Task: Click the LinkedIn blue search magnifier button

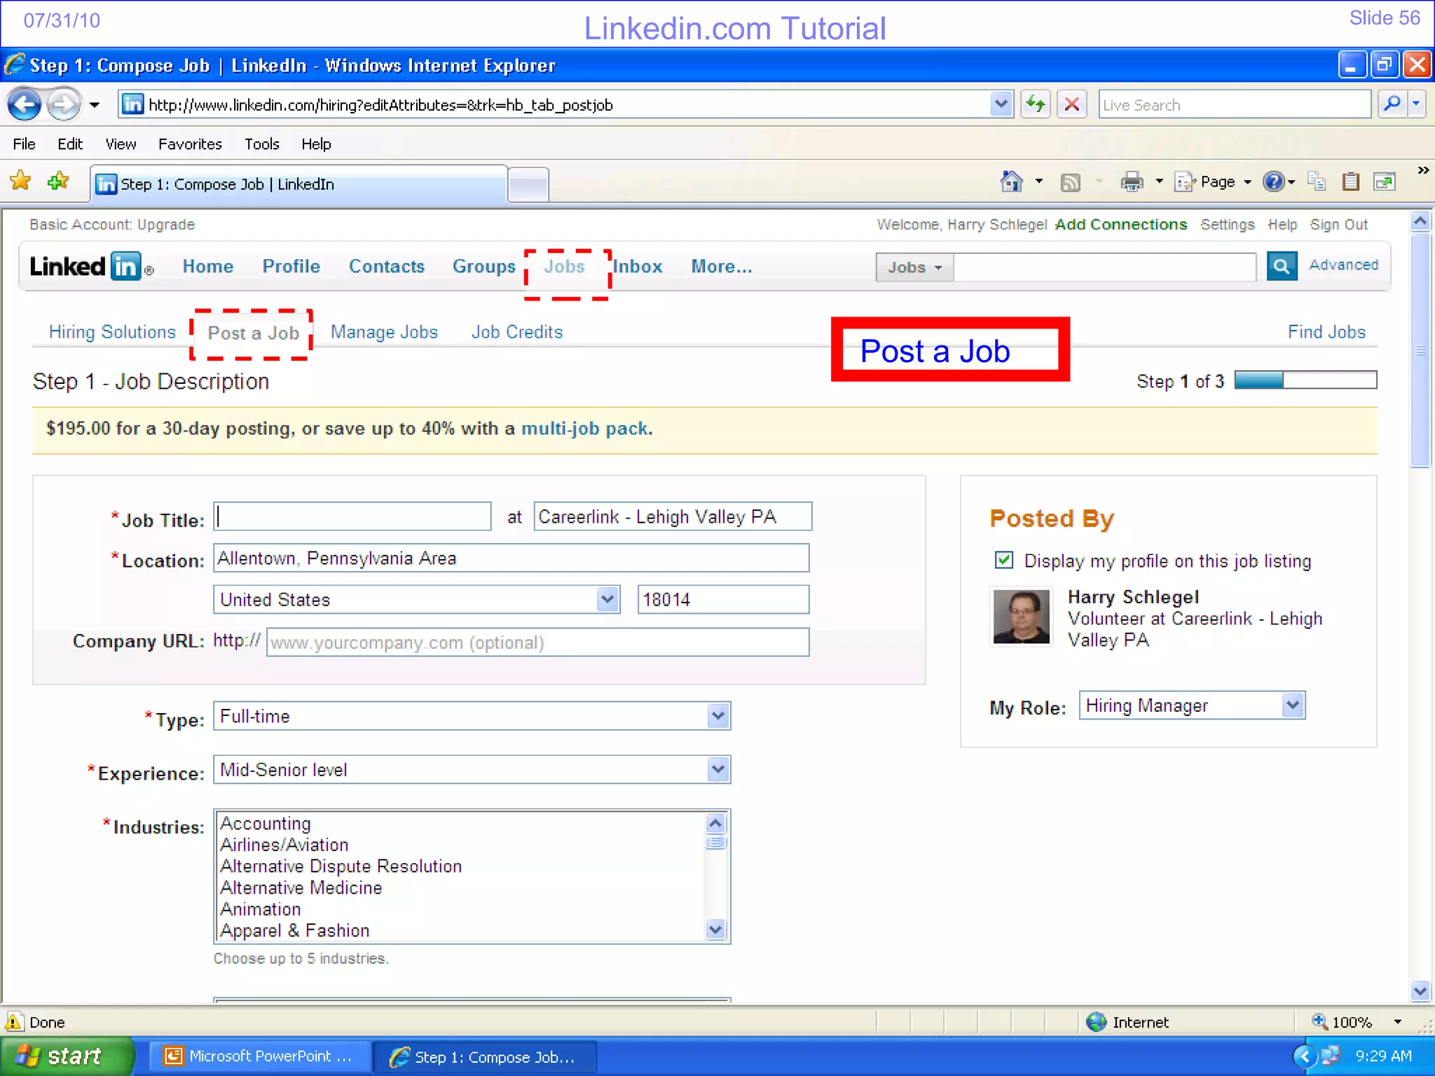Action: click(1282, 266)
